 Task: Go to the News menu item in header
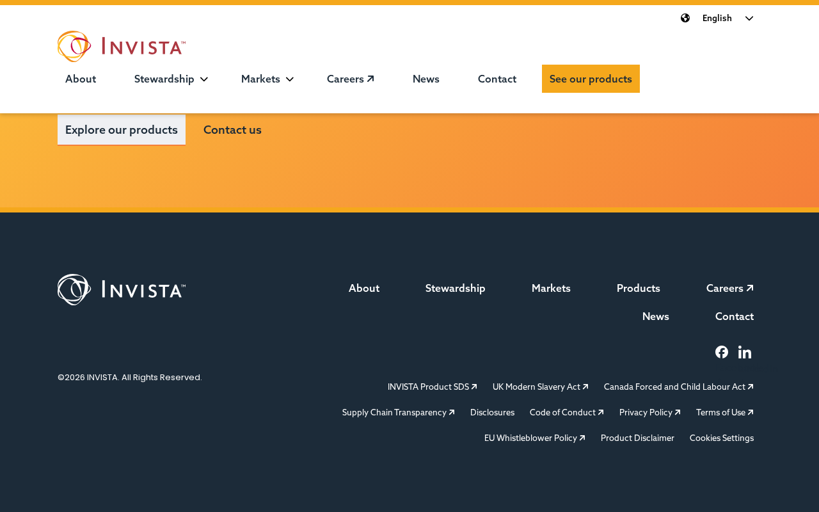[x=426, y=79]
